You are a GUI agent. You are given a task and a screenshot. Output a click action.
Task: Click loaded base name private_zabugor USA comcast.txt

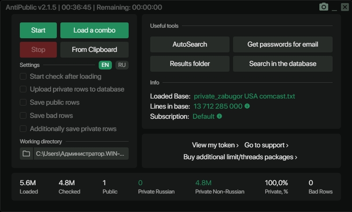point(244,96)
